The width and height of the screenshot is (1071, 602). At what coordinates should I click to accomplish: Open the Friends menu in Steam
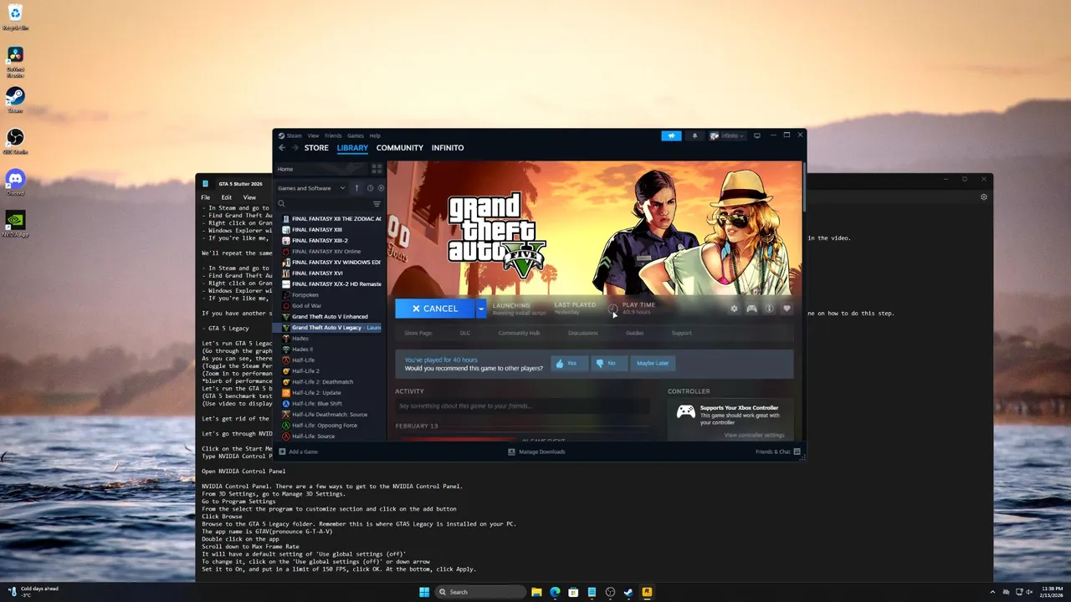pos(333,135)
